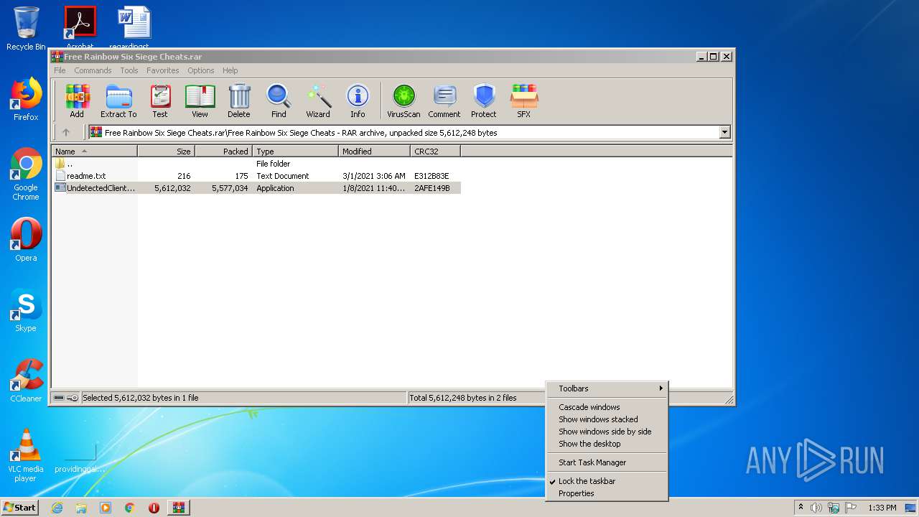Open the Tools menu
919x517 pixels.
click(129, 70)
